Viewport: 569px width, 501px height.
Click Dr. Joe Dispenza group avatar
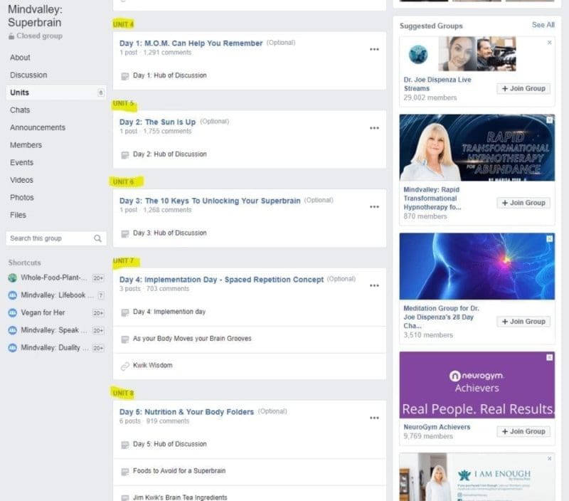(x=418, y=55)
